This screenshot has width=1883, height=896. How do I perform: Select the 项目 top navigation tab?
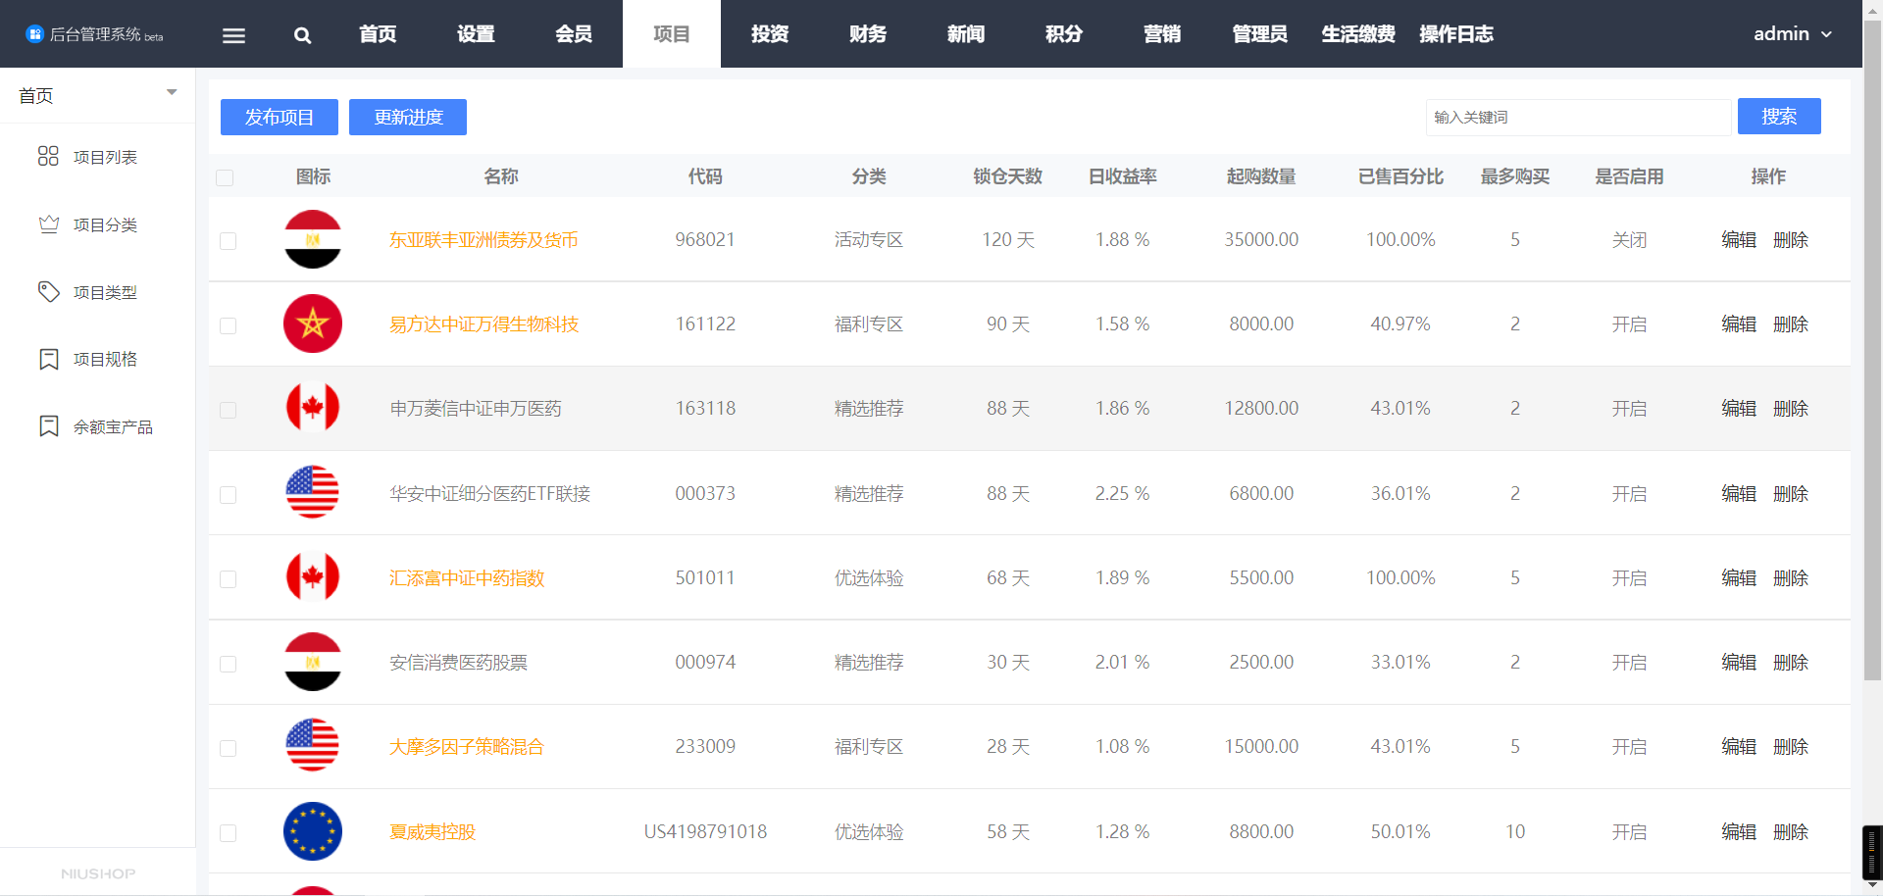click(x=672, y=34)
